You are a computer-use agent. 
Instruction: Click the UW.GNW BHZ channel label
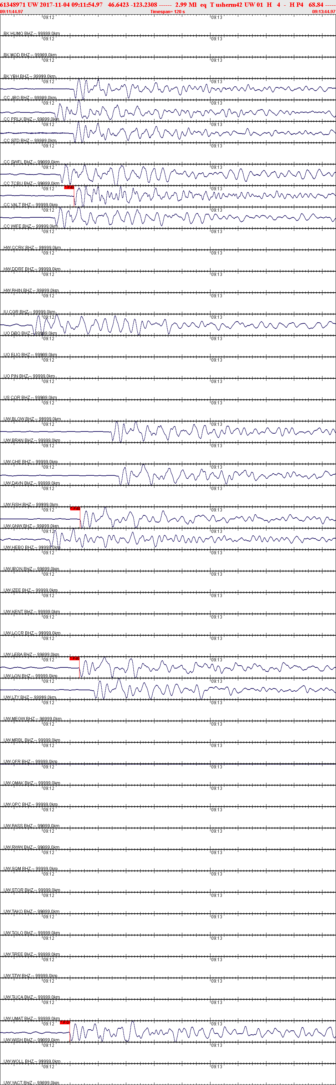tap(31, 526)
